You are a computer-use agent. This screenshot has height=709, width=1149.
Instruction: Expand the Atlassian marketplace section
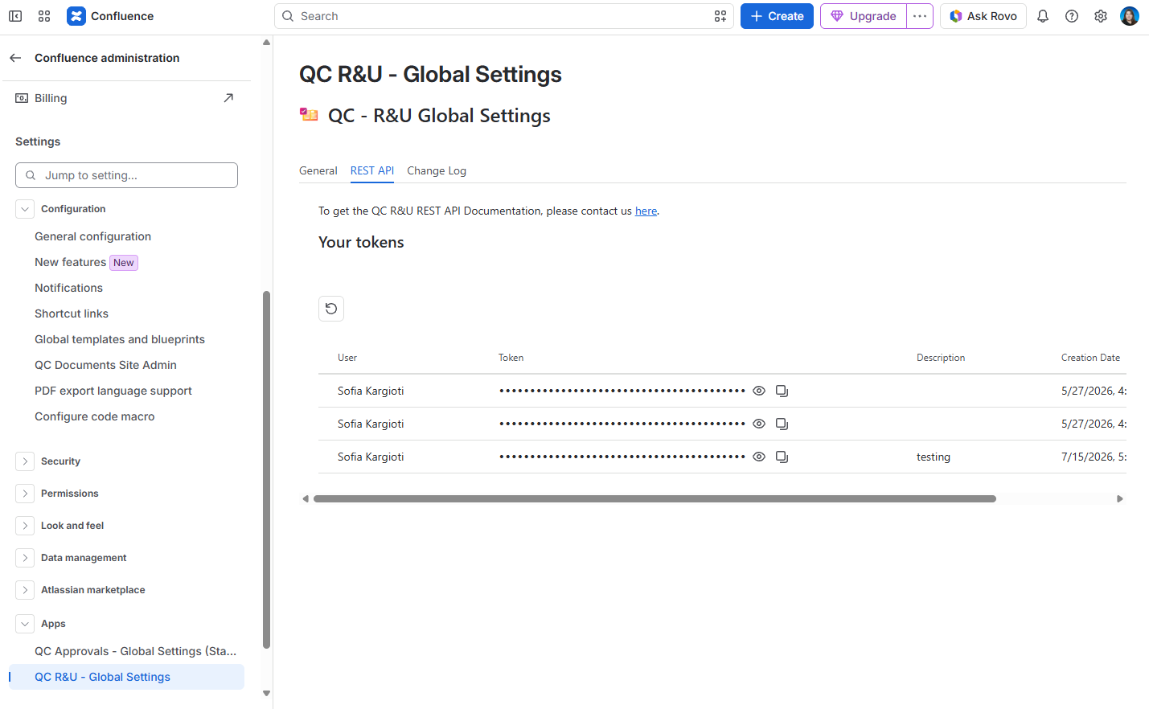click(x=25, y=590)
